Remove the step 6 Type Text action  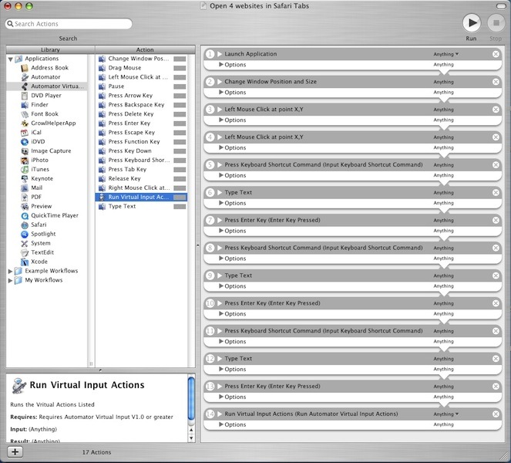(x=496, y=192)
